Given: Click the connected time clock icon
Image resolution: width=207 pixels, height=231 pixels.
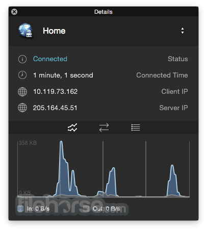Looking at the screenshot, I should 22,75.
